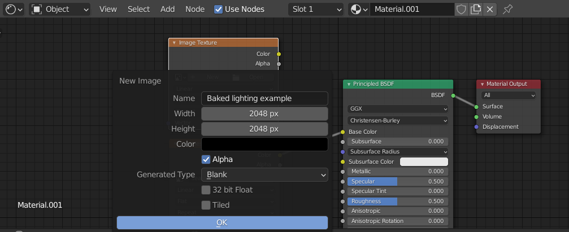Screen dimensions: 569x232
Task: Click the Roughness input socket
Action: (x=343, y=201)
